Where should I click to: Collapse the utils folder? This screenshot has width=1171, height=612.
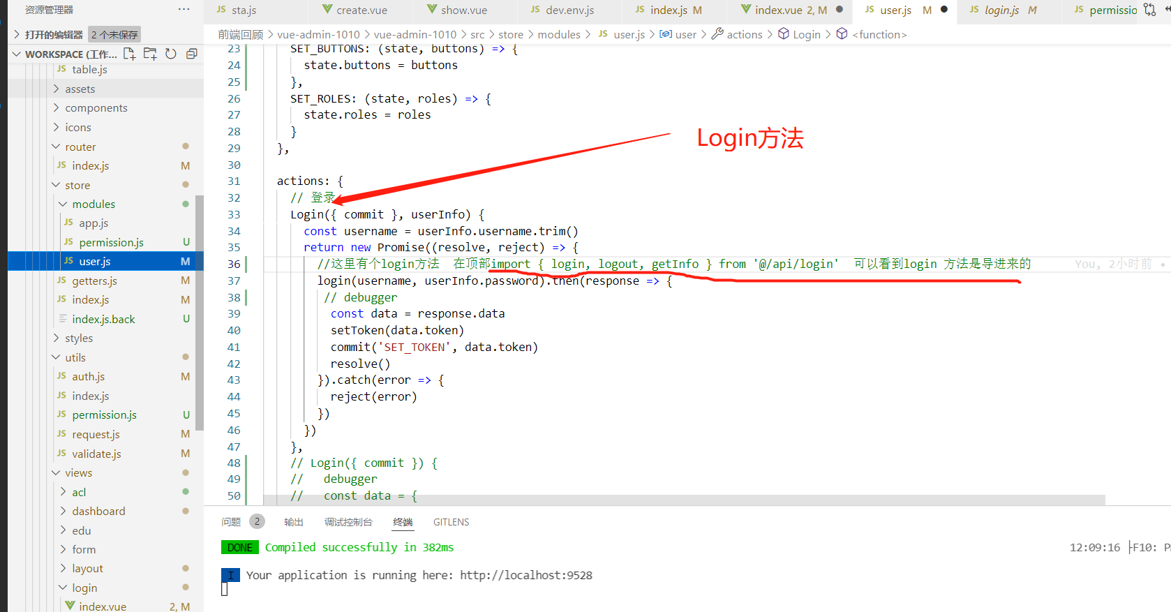[x=75, y=357]
